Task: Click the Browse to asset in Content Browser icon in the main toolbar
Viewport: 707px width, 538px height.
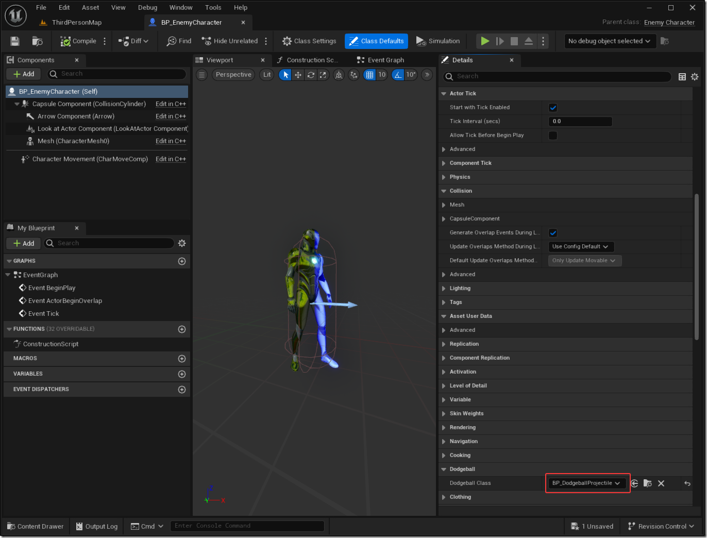Action: (37, 41)
